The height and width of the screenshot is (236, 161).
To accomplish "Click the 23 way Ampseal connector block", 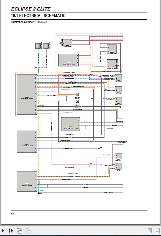I will 27,181.
